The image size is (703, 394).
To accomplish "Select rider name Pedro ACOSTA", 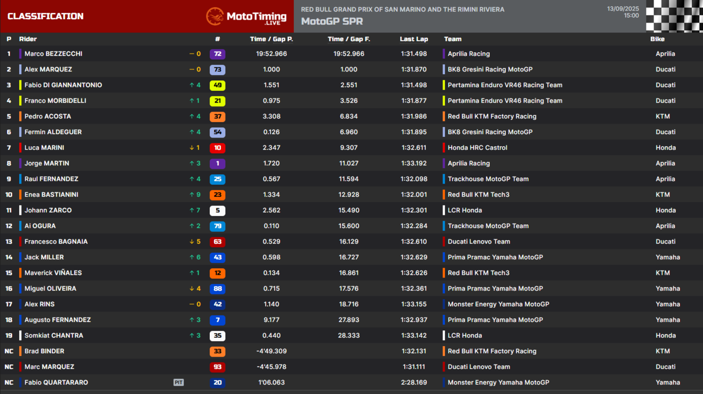I will pos(48,116).
